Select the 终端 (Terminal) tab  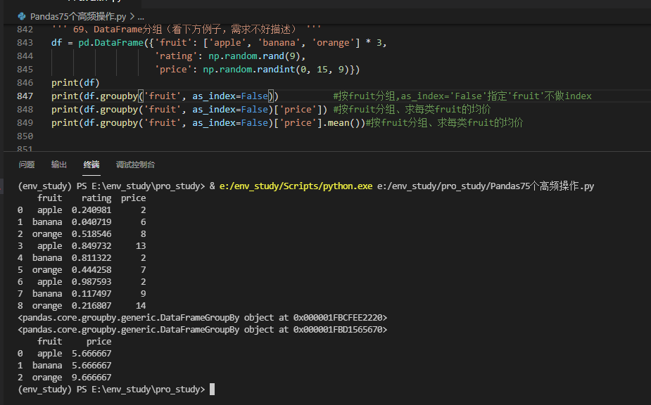click(91, 165)
